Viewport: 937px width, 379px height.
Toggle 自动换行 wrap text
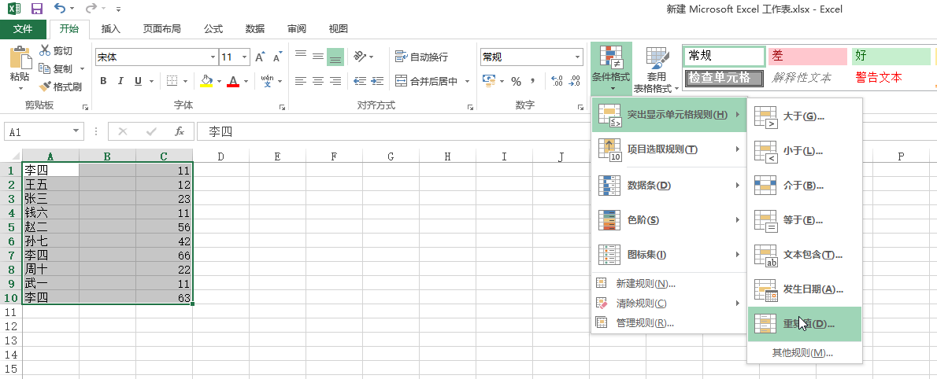(421, 57)
